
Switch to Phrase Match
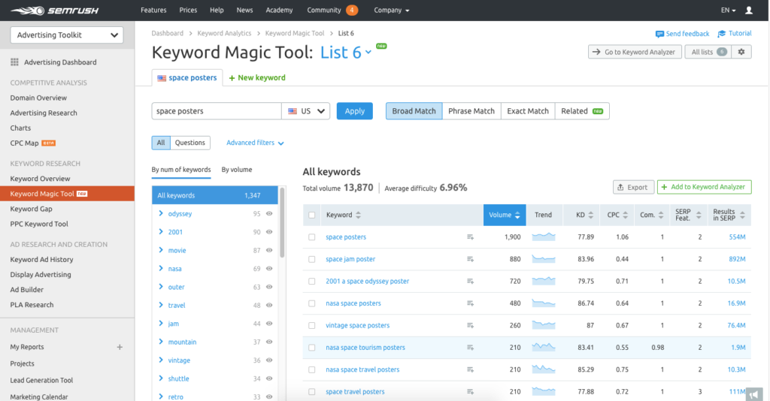point(471,111)
